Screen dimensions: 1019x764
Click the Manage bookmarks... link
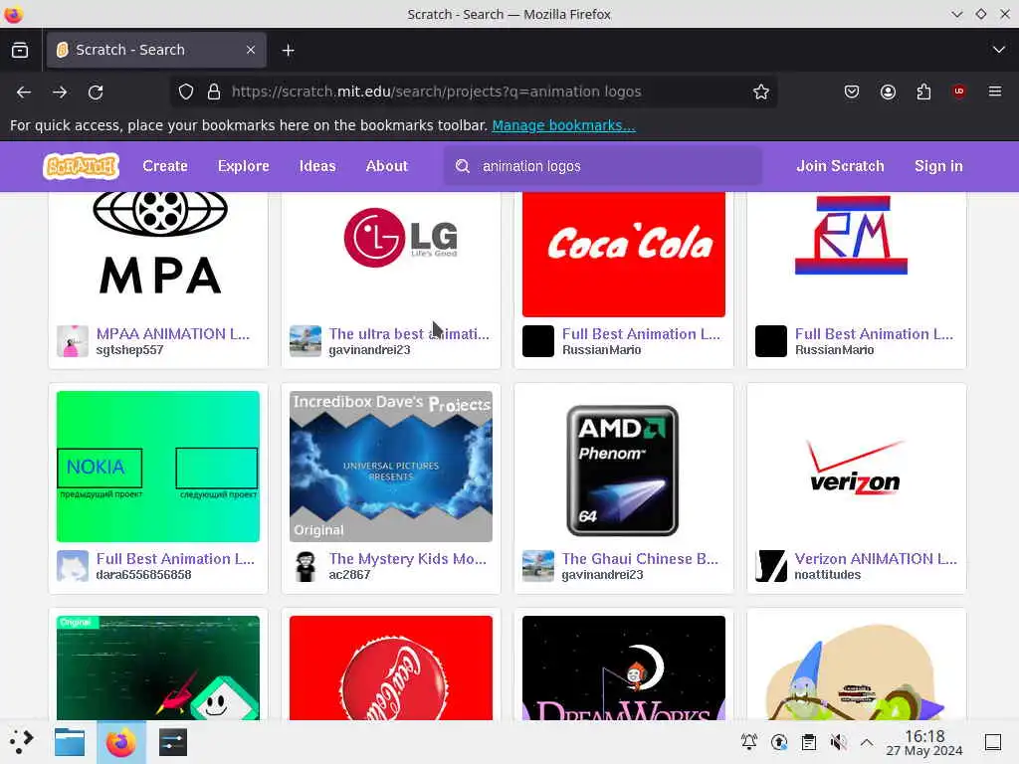click(x=563, y=125)
